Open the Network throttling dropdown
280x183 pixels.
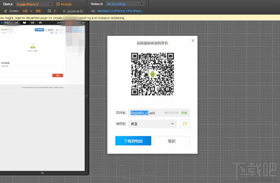point(124,4)
